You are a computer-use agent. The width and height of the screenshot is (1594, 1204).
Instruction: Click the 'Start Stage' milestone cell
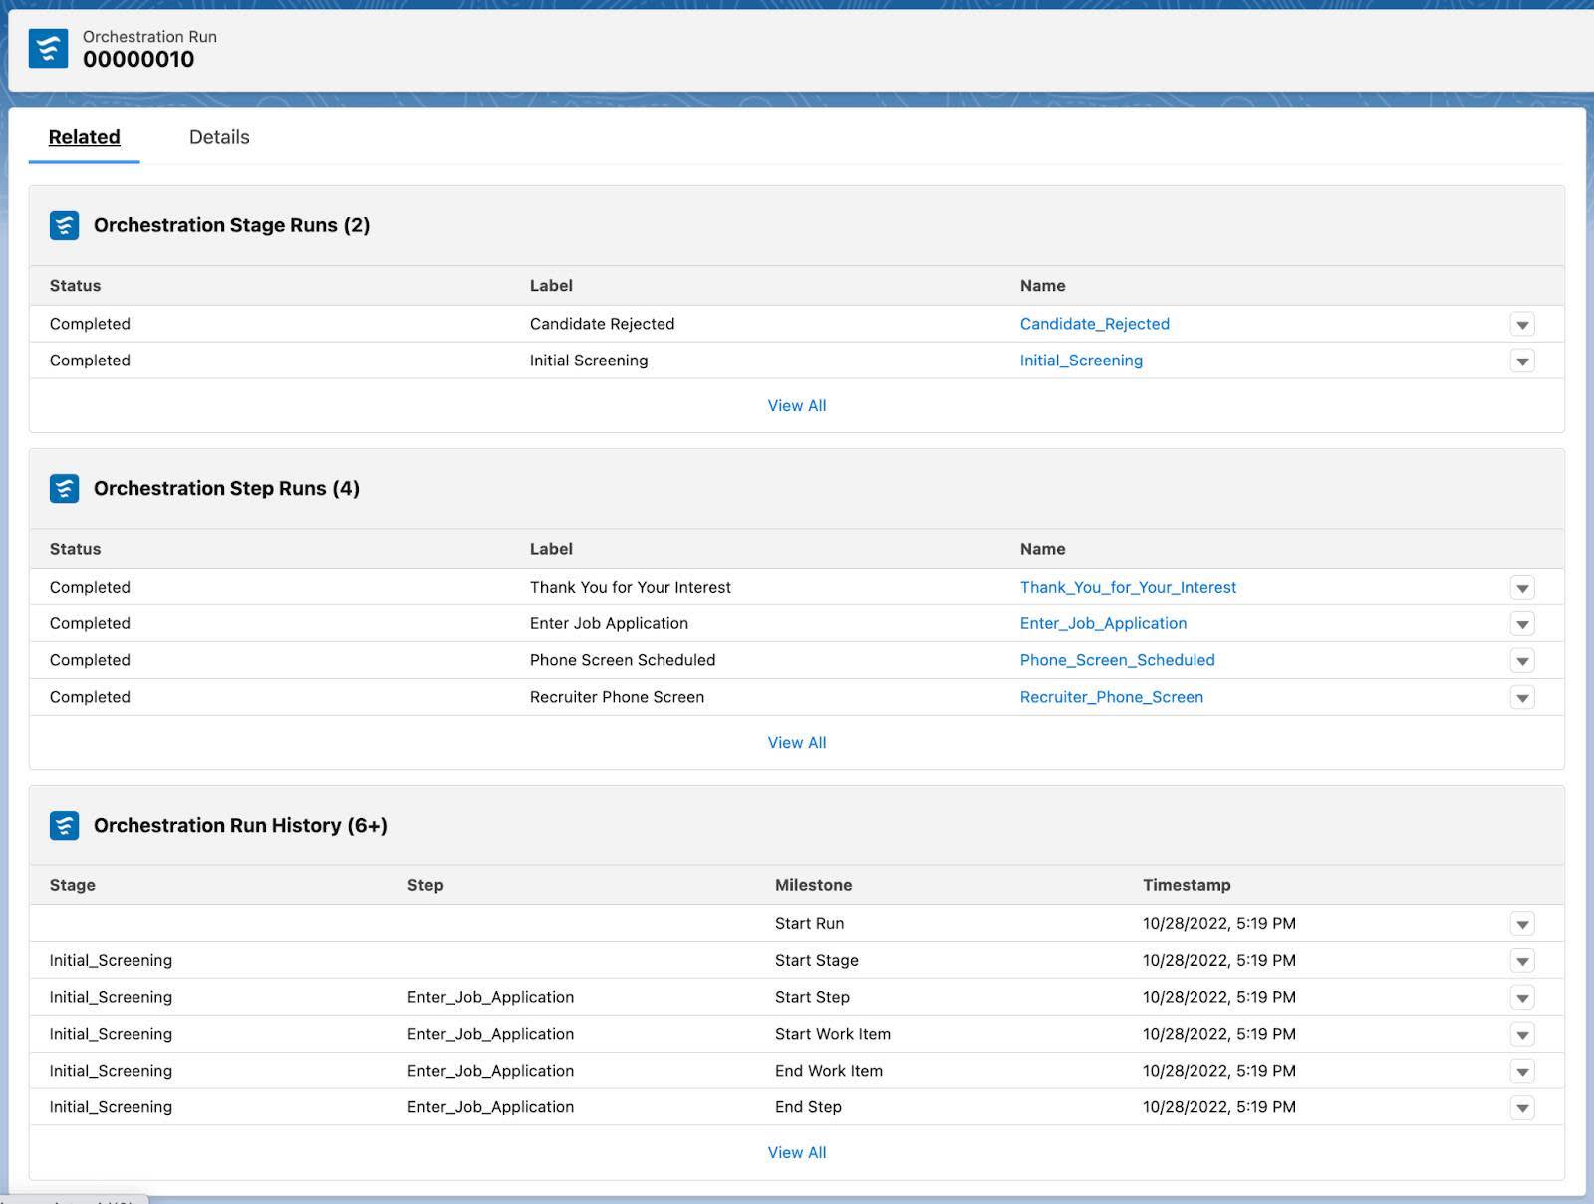coord(816,960)
